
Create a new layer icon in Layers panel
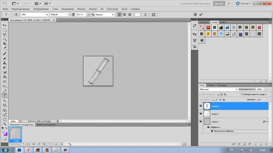click(x=261, y=144)
